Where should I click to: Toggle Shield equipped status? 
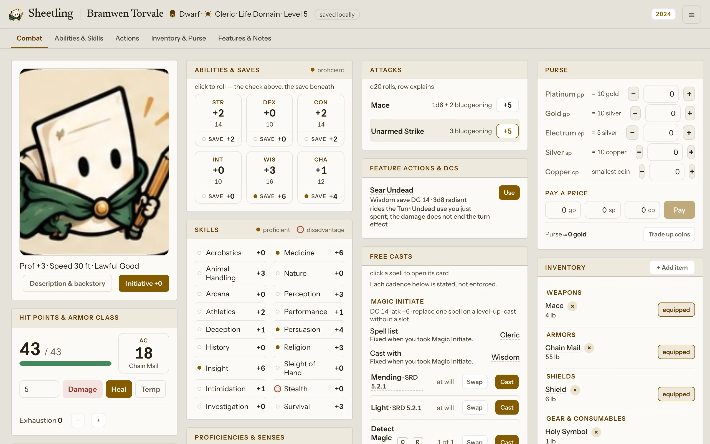point(676,394)
